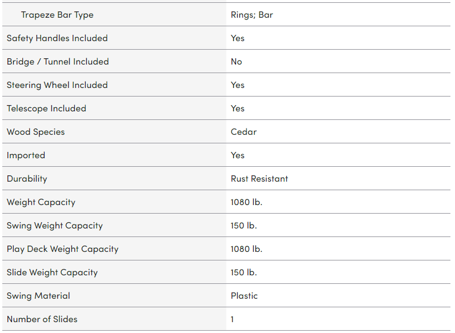Select the Durability label
455x333 pixels.
click(x=27, y=179)
